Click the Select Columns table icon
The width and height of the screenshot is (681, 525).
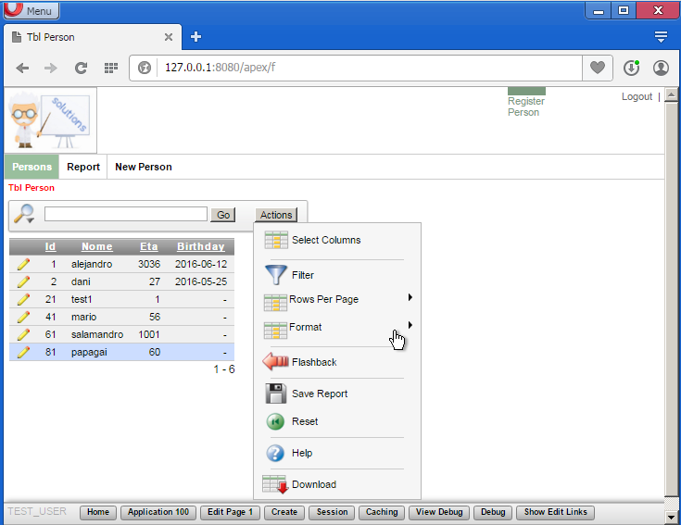point(276,240)
